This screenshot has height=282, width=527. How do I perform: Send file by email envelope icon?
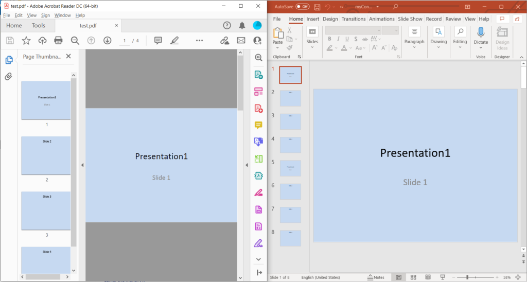pyautogui.click(x=241, y=41)
